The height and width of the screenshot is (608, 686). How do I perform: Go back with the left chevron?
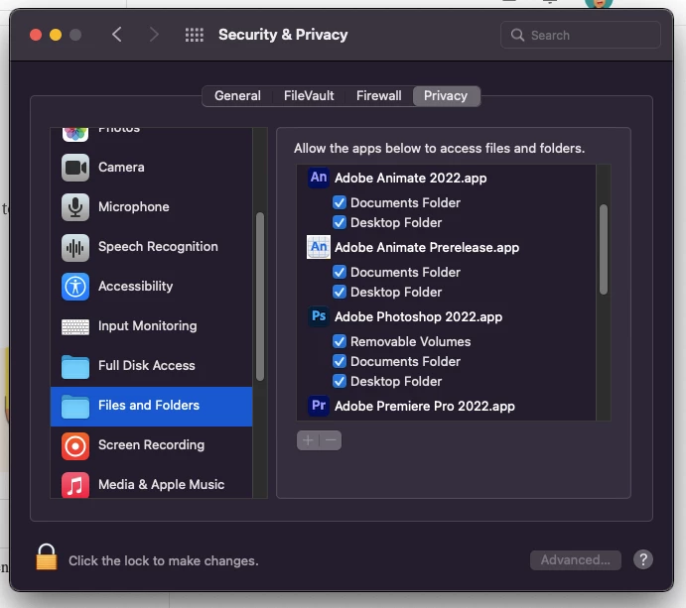pos(116,35)
